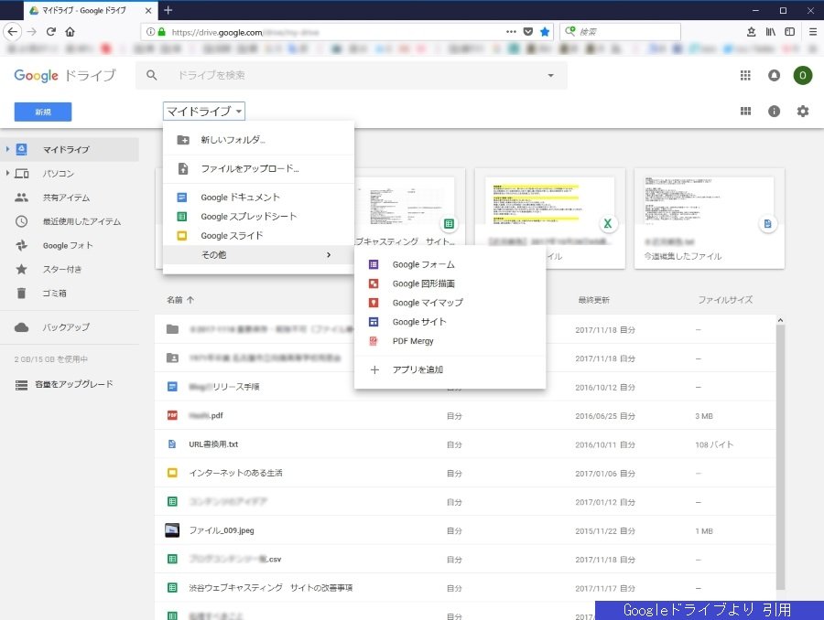Click 容量をアップグレード link
This screenshot has height=620, width=824.
(63, 384)
